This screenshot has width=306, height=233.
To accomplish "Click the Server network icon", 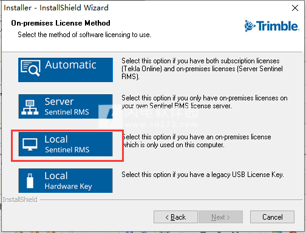I will click(30, 107).
